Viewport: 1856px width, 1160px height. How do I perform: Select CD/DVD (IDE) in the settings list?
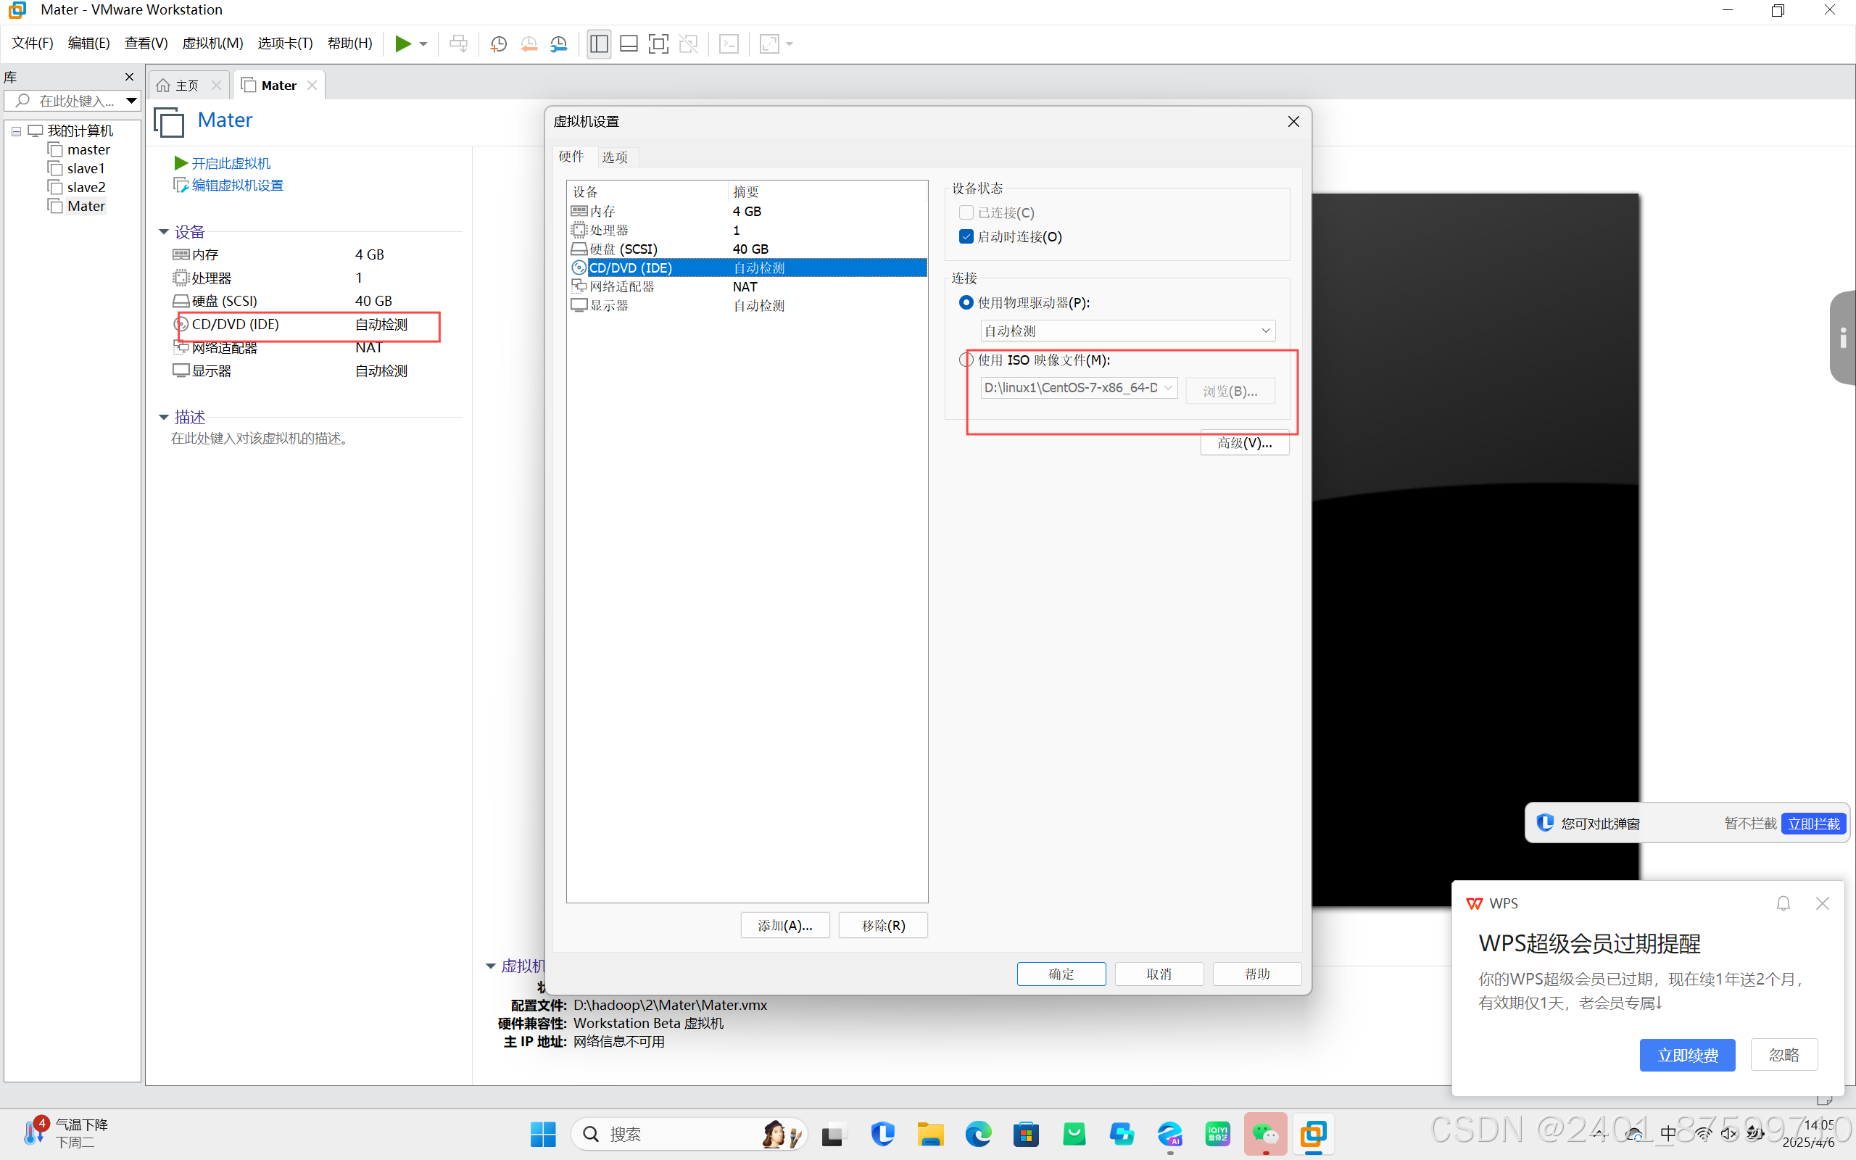click(x=747, y=268)
